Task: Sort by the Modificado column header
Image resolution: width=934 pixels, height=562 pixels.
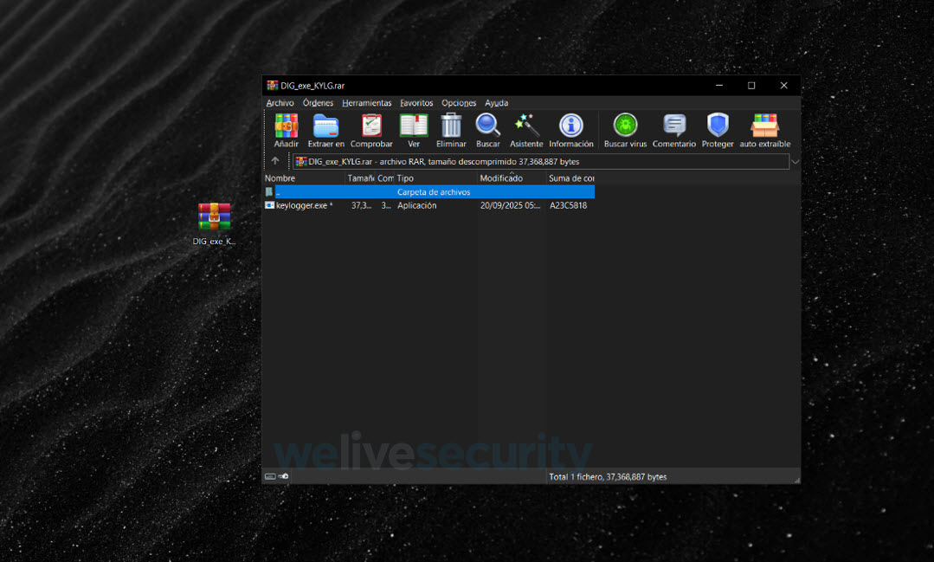Action: [x=501, y=178]
